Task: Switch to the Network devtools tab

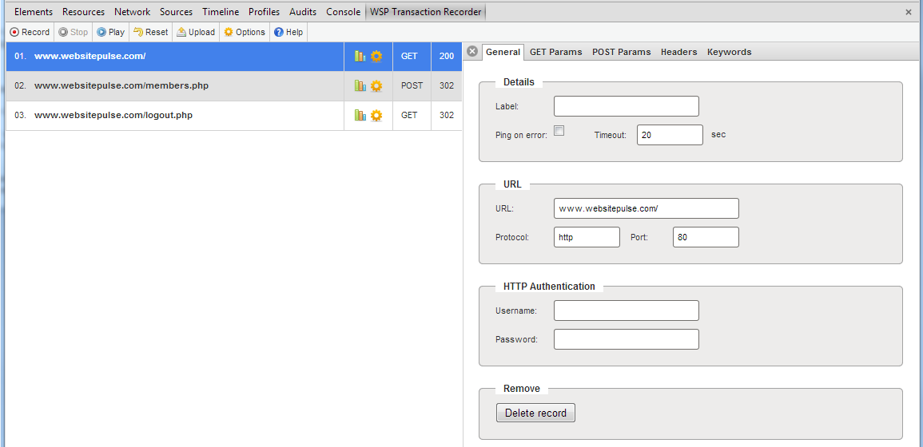Action: tap(133, 12)
